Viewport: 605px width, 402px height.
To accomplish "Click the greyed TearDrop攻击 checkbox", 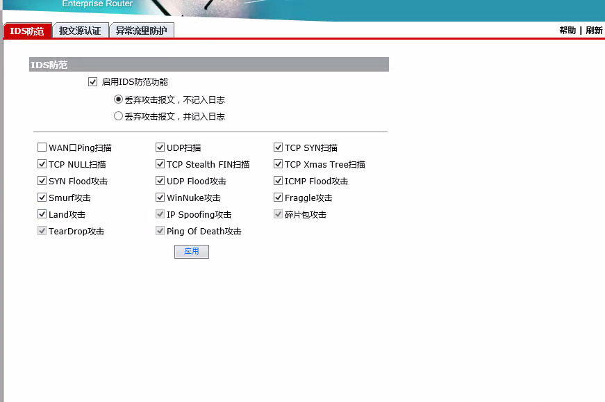I will [x=42, y=231].
